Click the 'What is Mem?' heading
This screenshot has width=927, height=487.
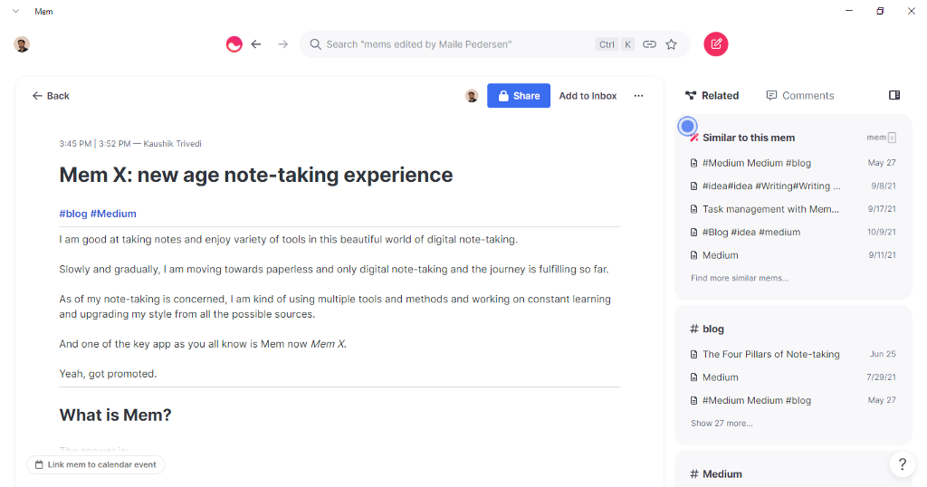[115, 415]
